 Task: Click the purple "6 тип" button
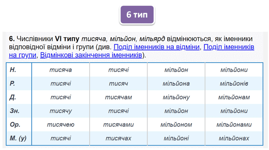pyautogui.click(x=137, y=15)
